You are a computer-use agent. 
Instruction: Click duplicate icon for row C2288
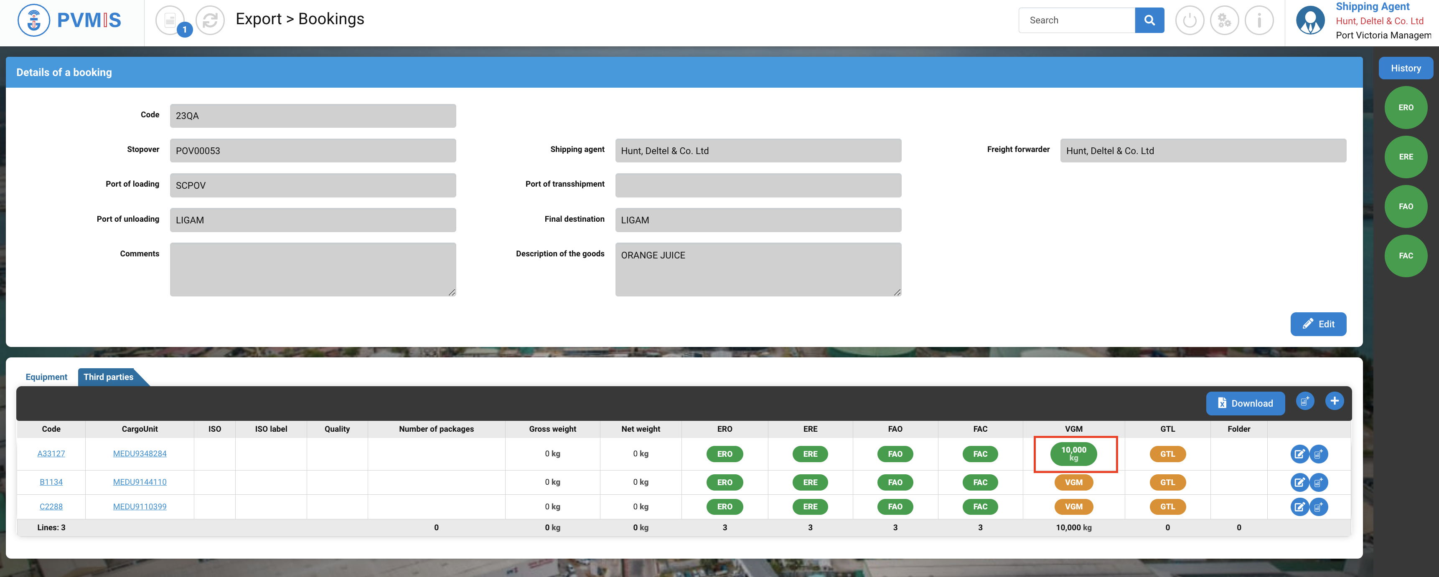pos(1318,507)
